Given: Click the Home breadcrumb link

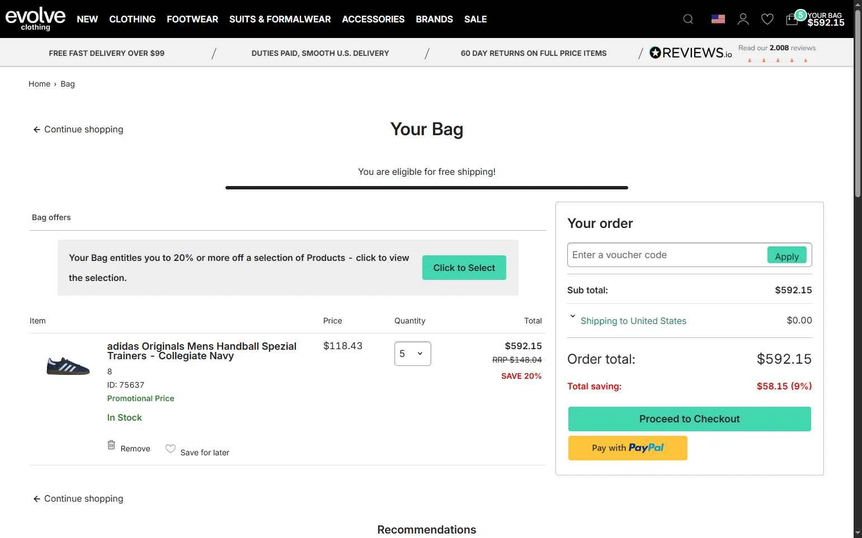Looking at the screenshot, I should [39, 84].
